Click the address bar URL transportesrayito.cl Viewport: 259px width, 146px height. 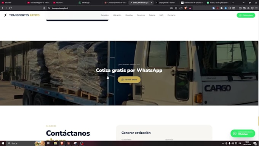60,8
